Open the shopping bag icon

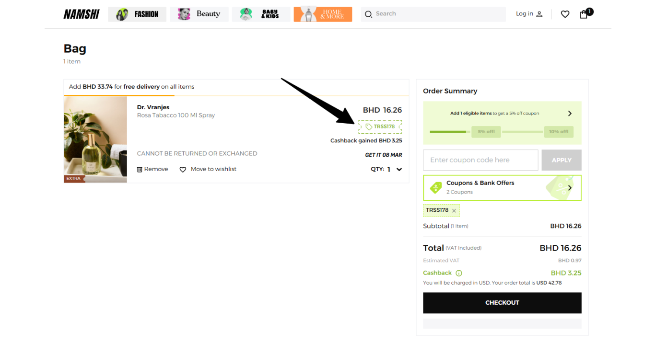(584, 14)
